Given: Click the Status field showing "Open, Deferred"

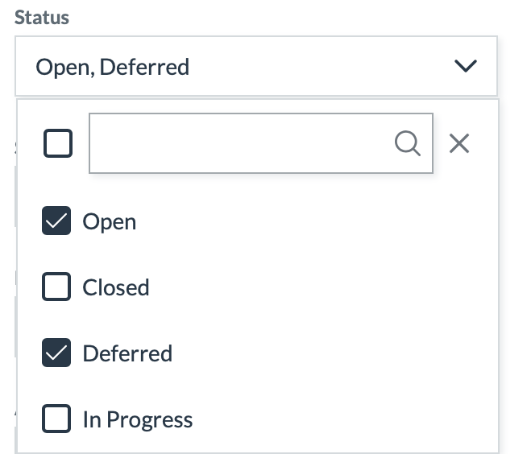Looking at the screenshot, I should (x=113, y=66).
